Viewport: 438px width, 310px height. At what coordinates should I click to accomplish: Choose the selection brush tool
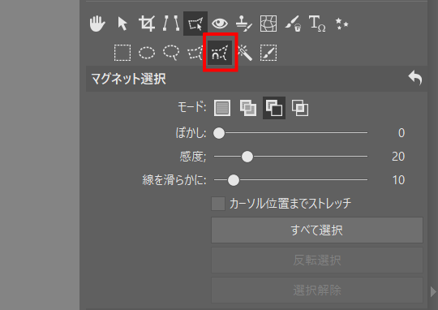[x=268, y=53]
